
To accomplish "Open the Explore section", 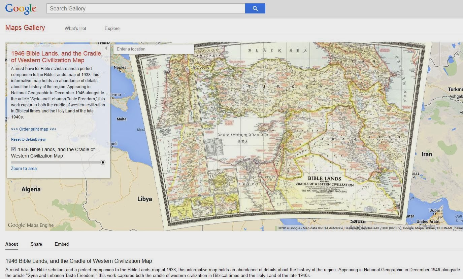I will pyautogui.click(x=112, y=28).
